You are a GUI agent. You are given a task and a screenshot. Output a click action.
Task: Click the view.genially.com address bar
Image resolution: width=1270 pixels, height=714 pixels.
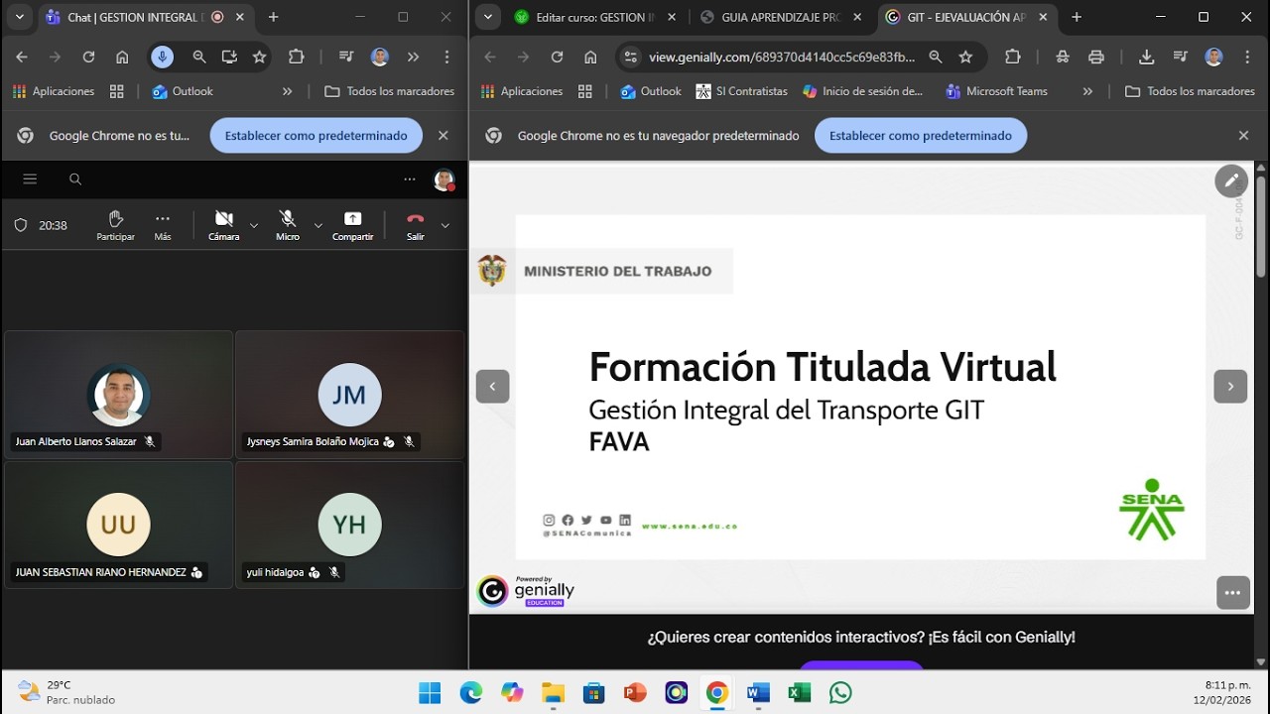coord(782,58)
